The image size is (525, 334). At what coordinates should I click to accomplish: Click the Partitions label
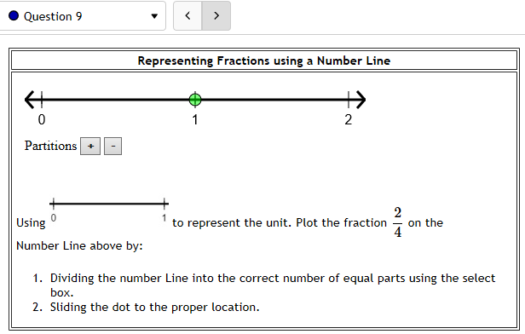click(50, 146)
